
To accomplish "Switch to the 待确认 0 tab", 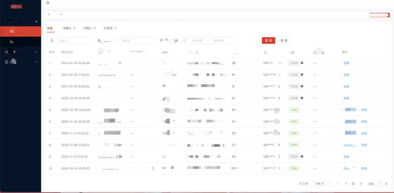I will pyautogui.click(x=69, y=28).
